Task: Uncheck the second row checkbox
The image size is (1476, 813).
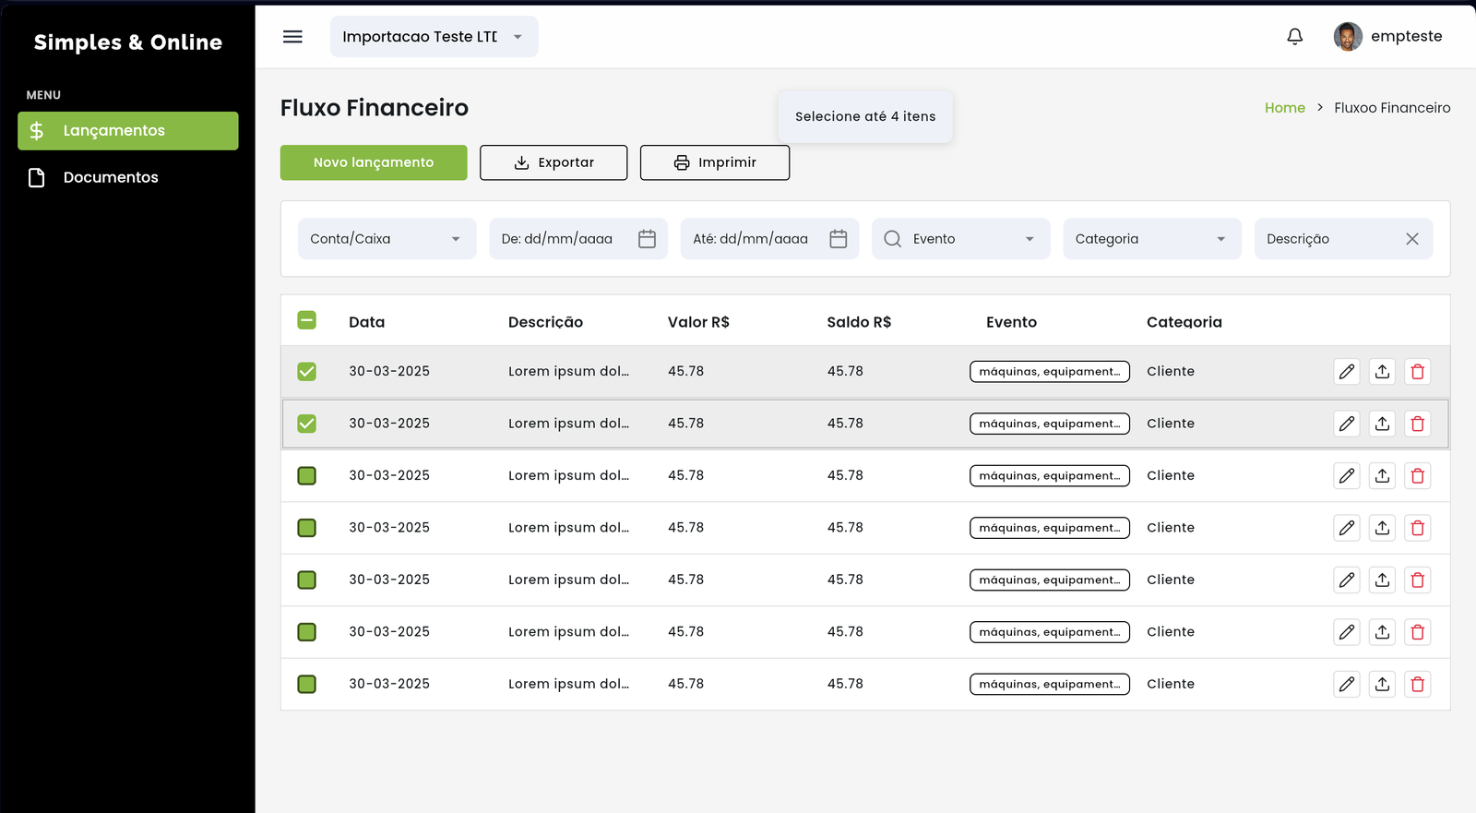Action: click(307, 424)
